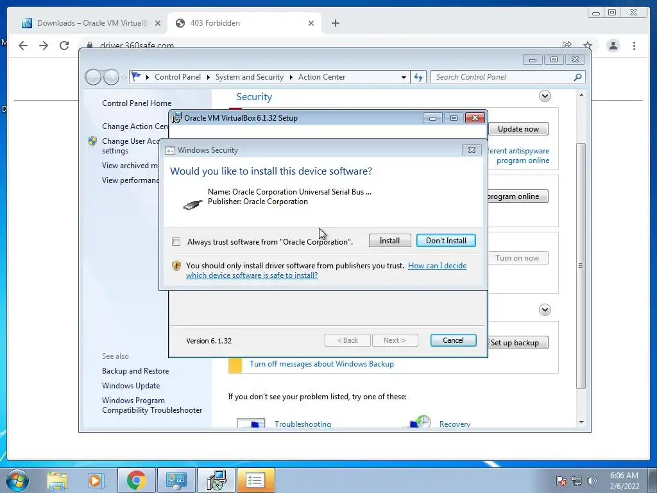This screenshot has width=657, height=493.
Task: Open the Windows Start menu
Action: (17, 480)
